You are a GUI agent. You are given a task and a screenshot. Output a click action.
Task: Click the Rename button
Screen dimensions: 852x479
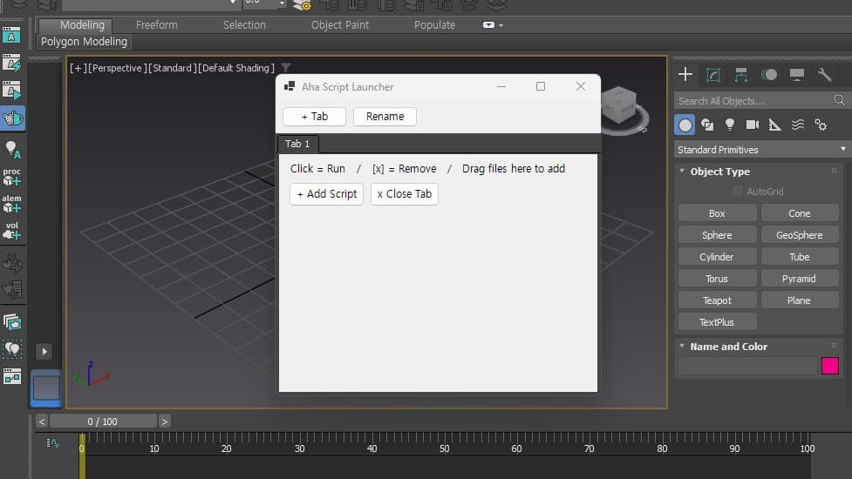click(385, 117)
